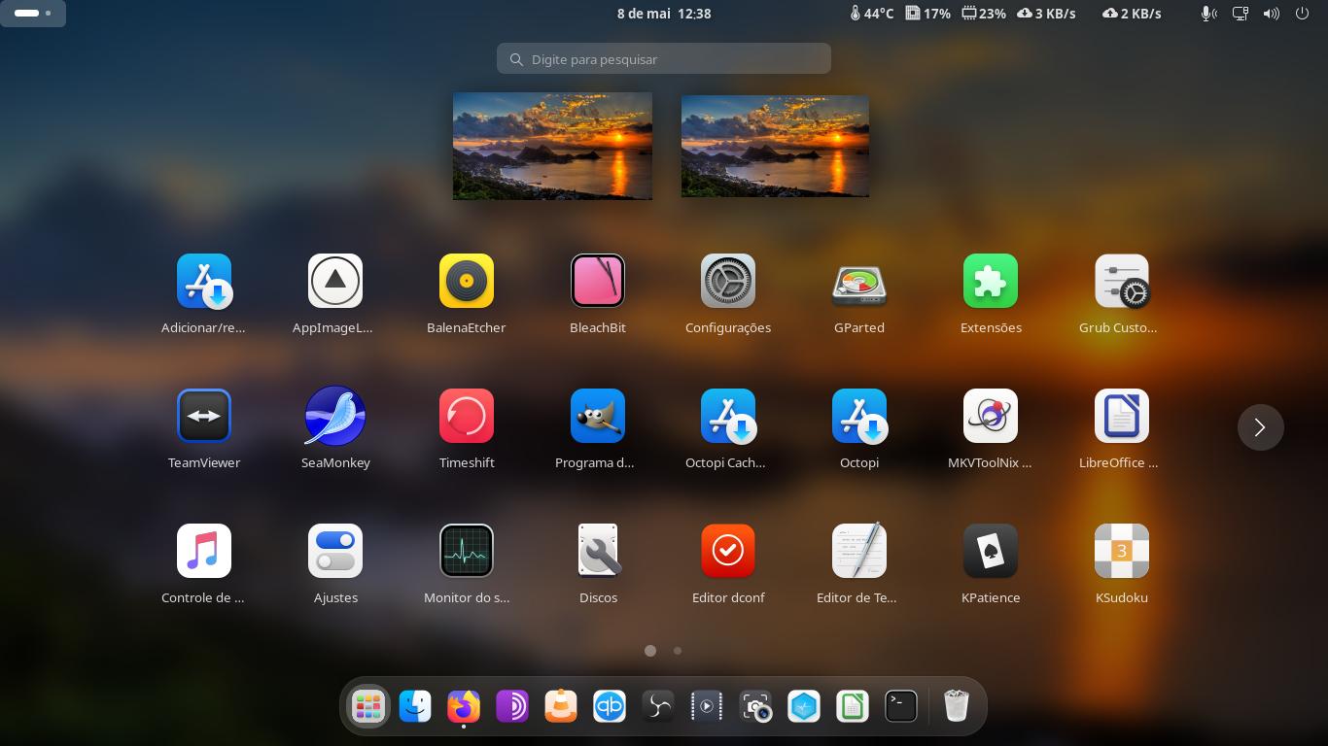Open TeamViewer

[x=203, y=416]
